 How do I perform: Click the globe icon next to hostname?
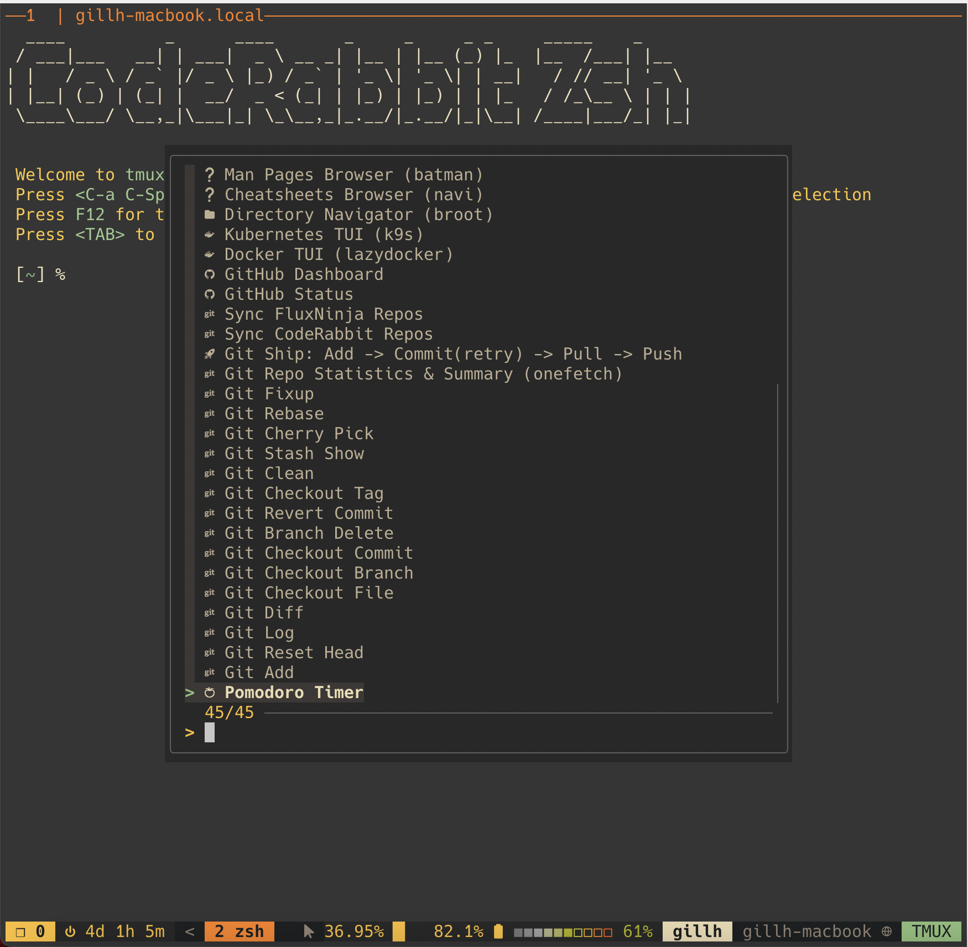887,932
